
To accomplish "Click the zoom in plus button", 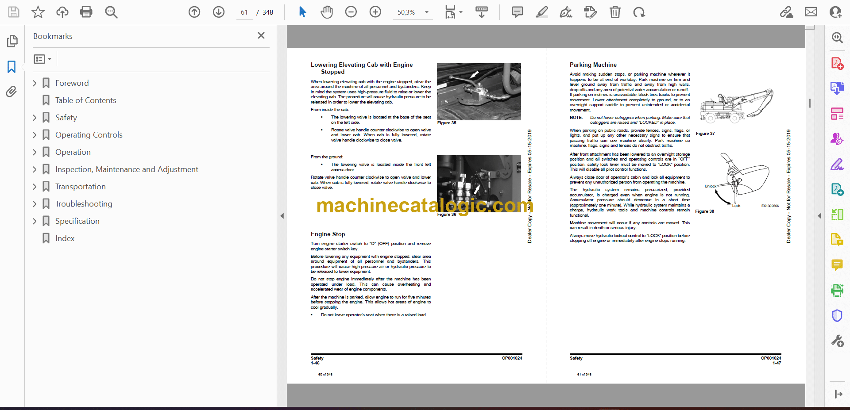I will tap(375, 12).
